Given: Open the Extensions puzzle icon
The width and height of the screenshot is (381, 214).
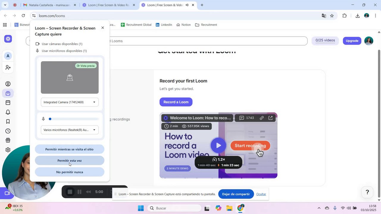Looking at the screenshot, I should (x=345, y=16).
